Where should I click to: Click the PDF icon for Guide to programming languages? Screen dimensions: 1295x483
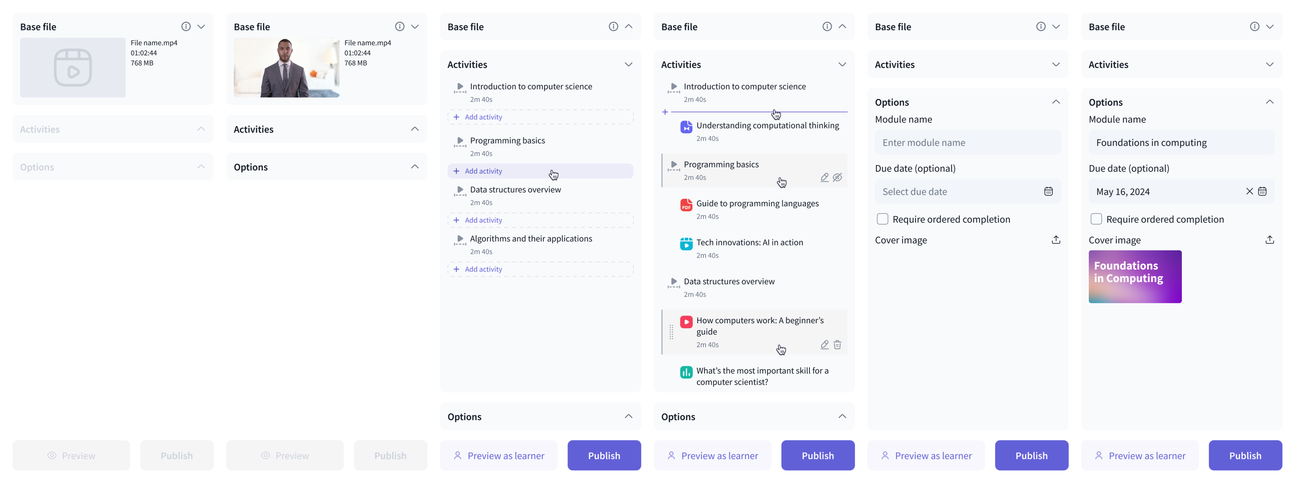pos(686,204)
